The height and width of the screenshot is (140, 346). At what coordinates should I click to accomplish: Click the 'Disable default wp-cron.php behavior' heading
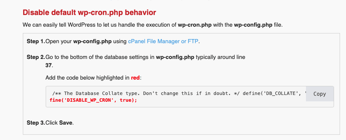click(89, 13)
